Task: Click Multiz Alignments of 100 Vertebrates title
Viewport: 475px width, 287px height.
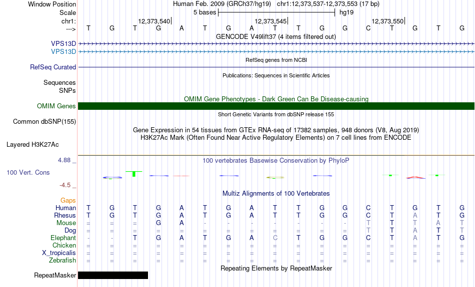Action: pyautogui.click(x=276, y=194)
